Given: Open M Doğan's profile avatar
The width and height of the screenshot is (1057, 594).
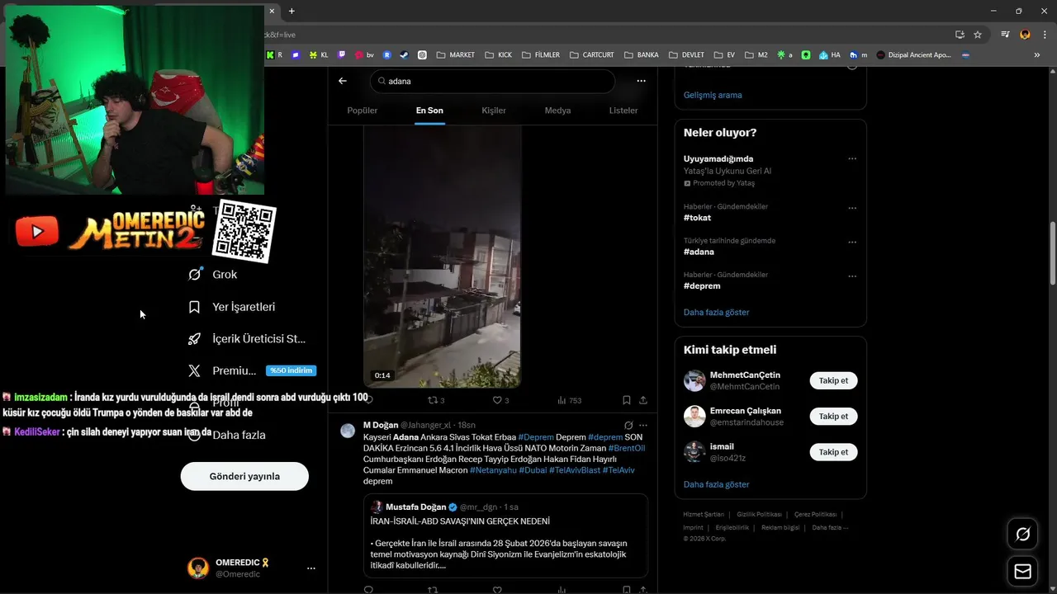Looking at the screenshot, I should [x=348, y=431].
